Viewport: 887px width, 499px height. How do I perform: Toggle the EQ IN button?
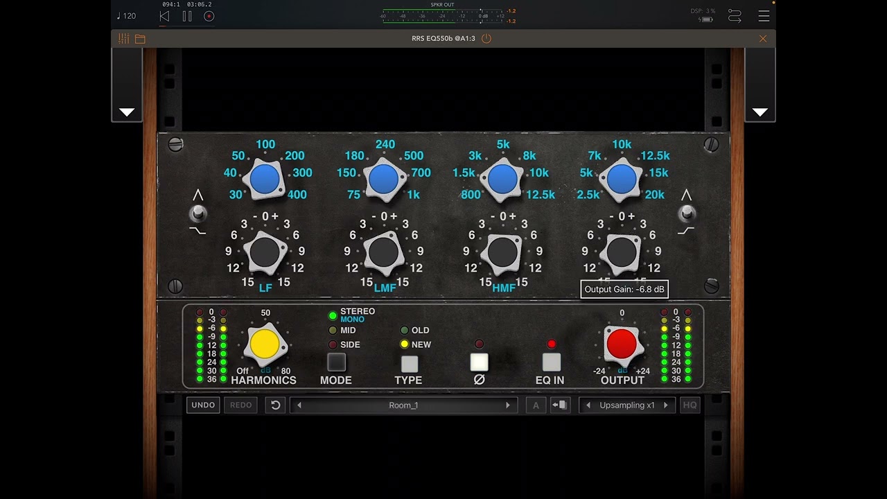551,362
